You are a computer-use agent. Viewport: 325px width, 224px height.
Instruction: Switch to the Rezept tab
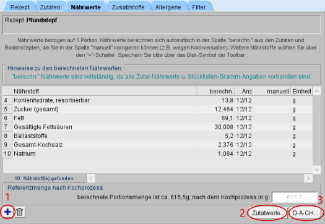click(x=20, y=7)
